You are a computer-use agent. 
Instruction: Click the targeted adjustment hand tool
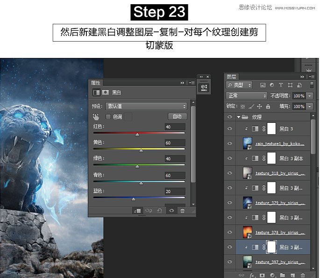pos(96,117)
